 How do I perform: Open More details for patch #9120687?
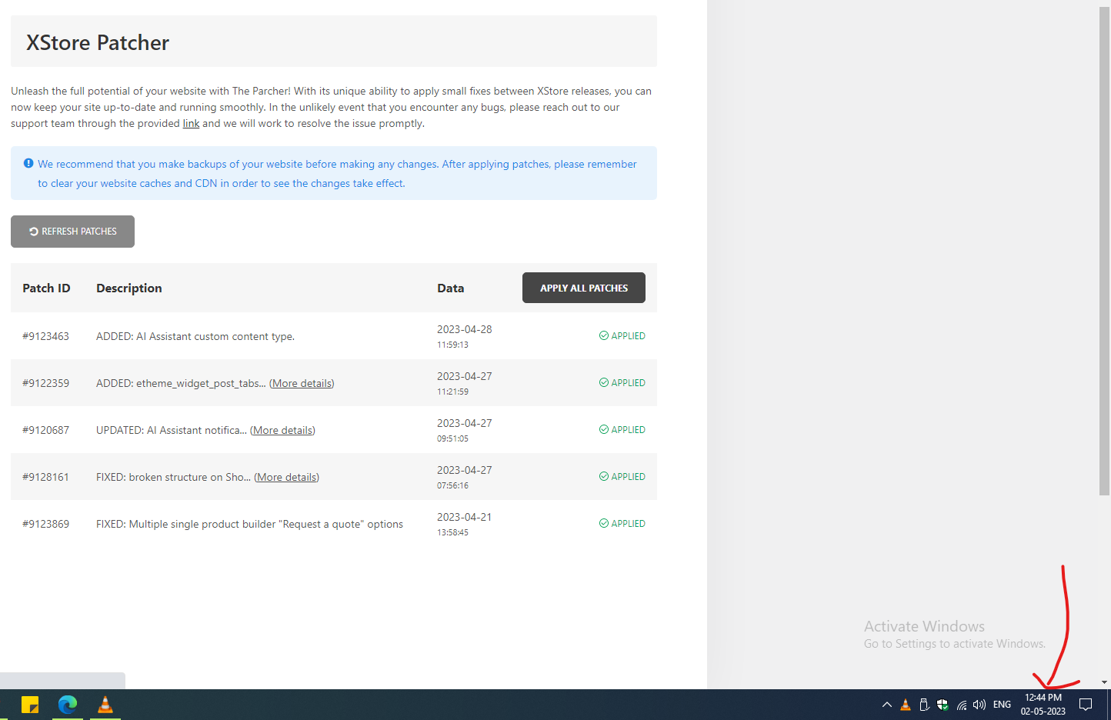pos(282,430)
